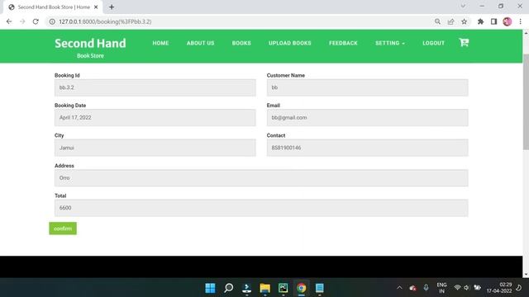This screenshot has height=297, width=529.
Task: Go to HOME in navigation bar
Action: pyautogui.click(x=160, y=43)
